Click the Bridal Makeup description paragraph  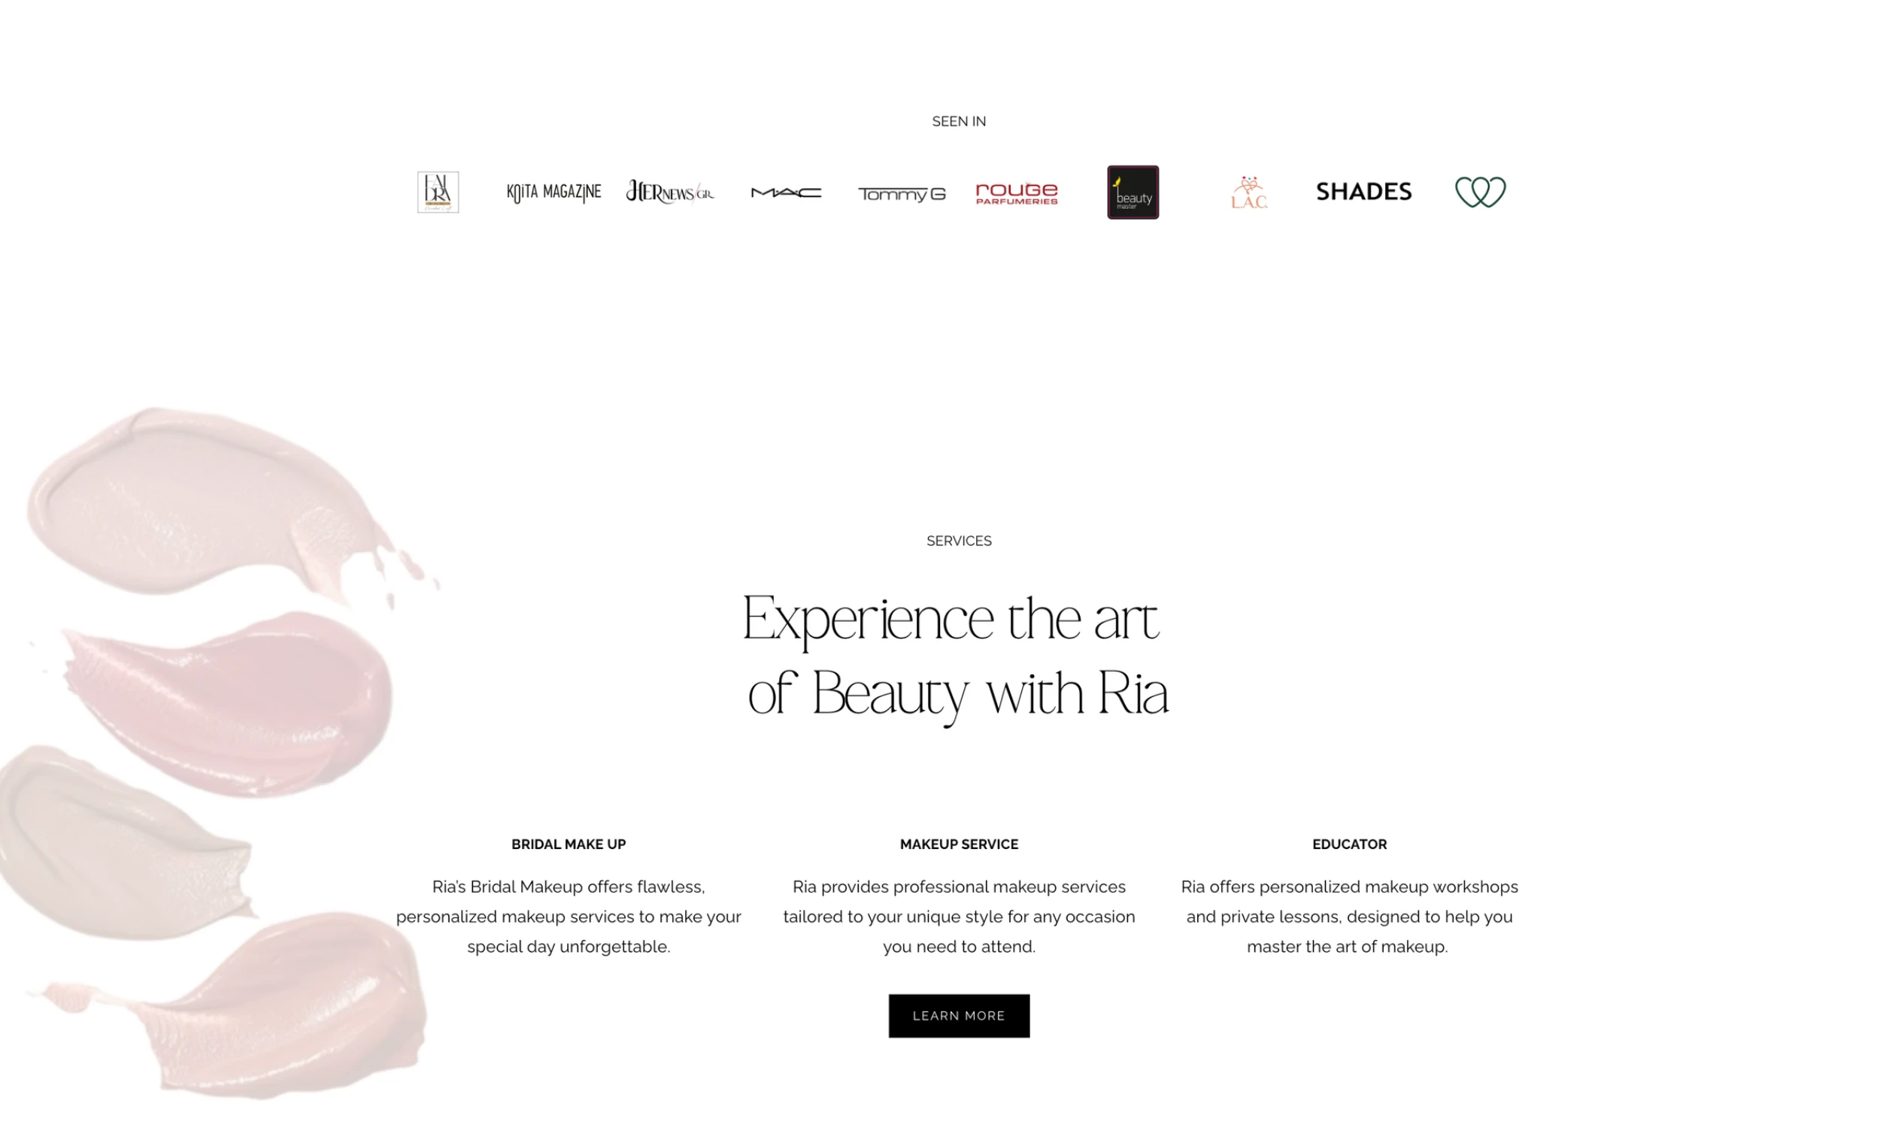pos(569,917)
